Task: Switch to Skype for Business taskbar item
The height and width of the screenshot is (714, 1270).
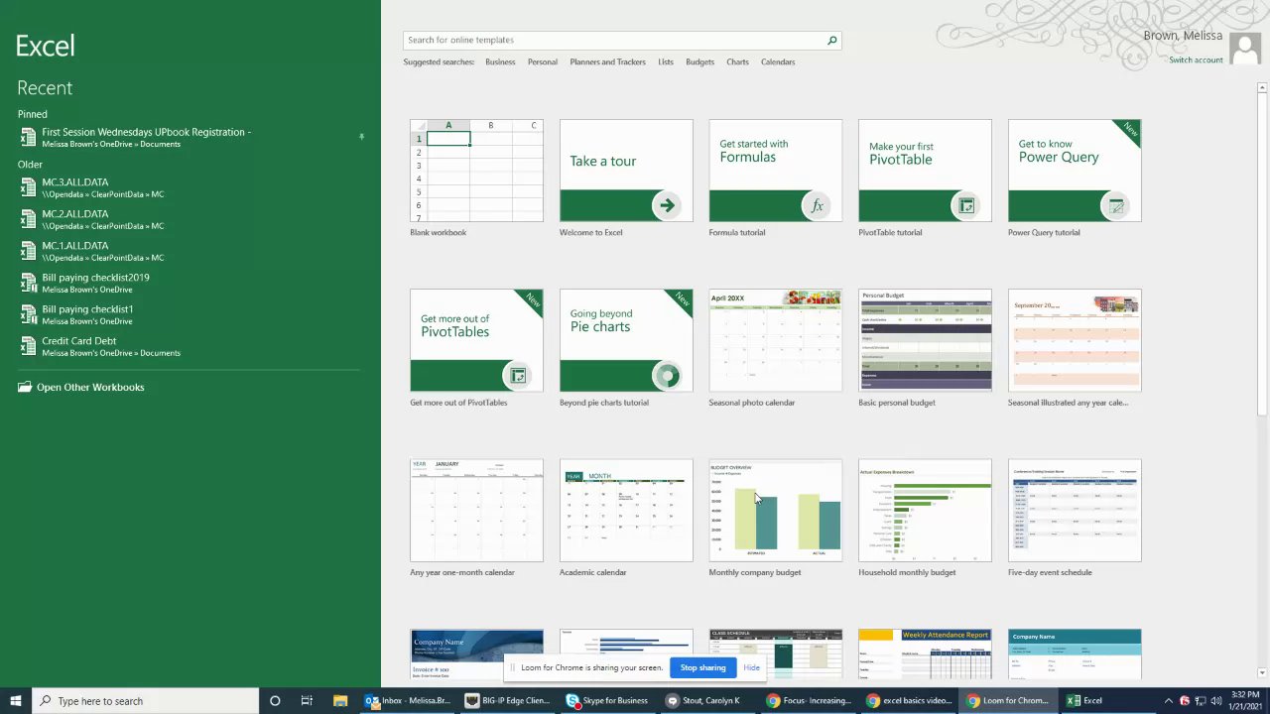Action: tap(609, 701)
